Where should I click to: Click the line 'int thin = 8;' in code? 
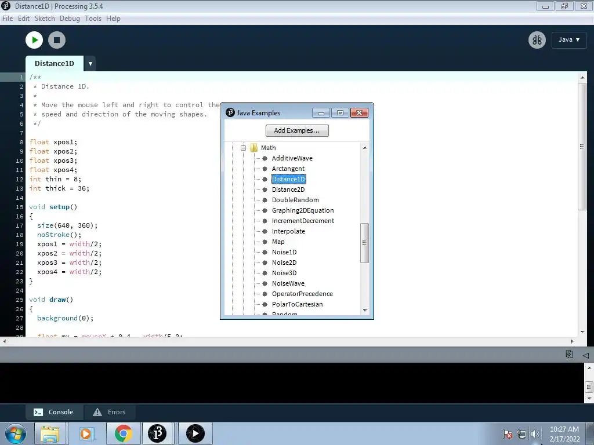click(x=55, y=180)
